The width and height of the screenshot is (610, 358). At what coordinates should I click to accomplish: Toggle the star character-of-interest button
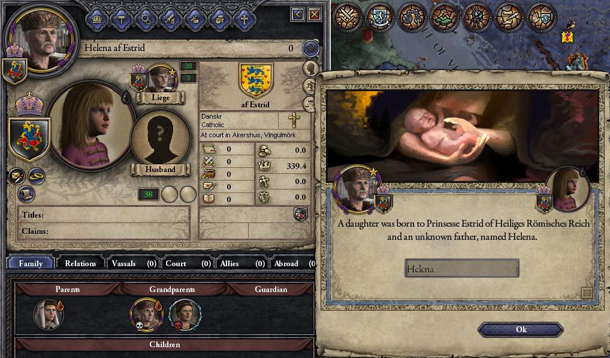pos(311,49)
